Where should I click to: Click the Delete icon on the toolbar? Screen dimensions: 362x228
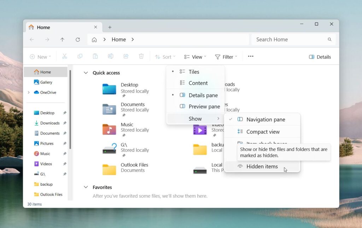click(x=141, y=56)
